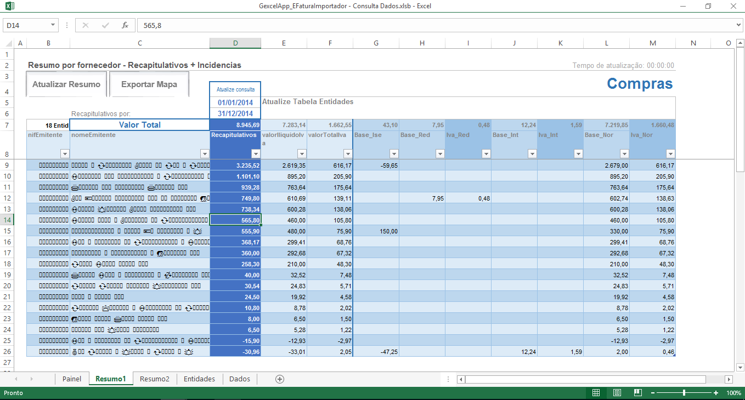Viewport: 745px width, 400px height.
Task: Open the Recapitulativos column filter dropdown
Action: (x=256, y=154)
